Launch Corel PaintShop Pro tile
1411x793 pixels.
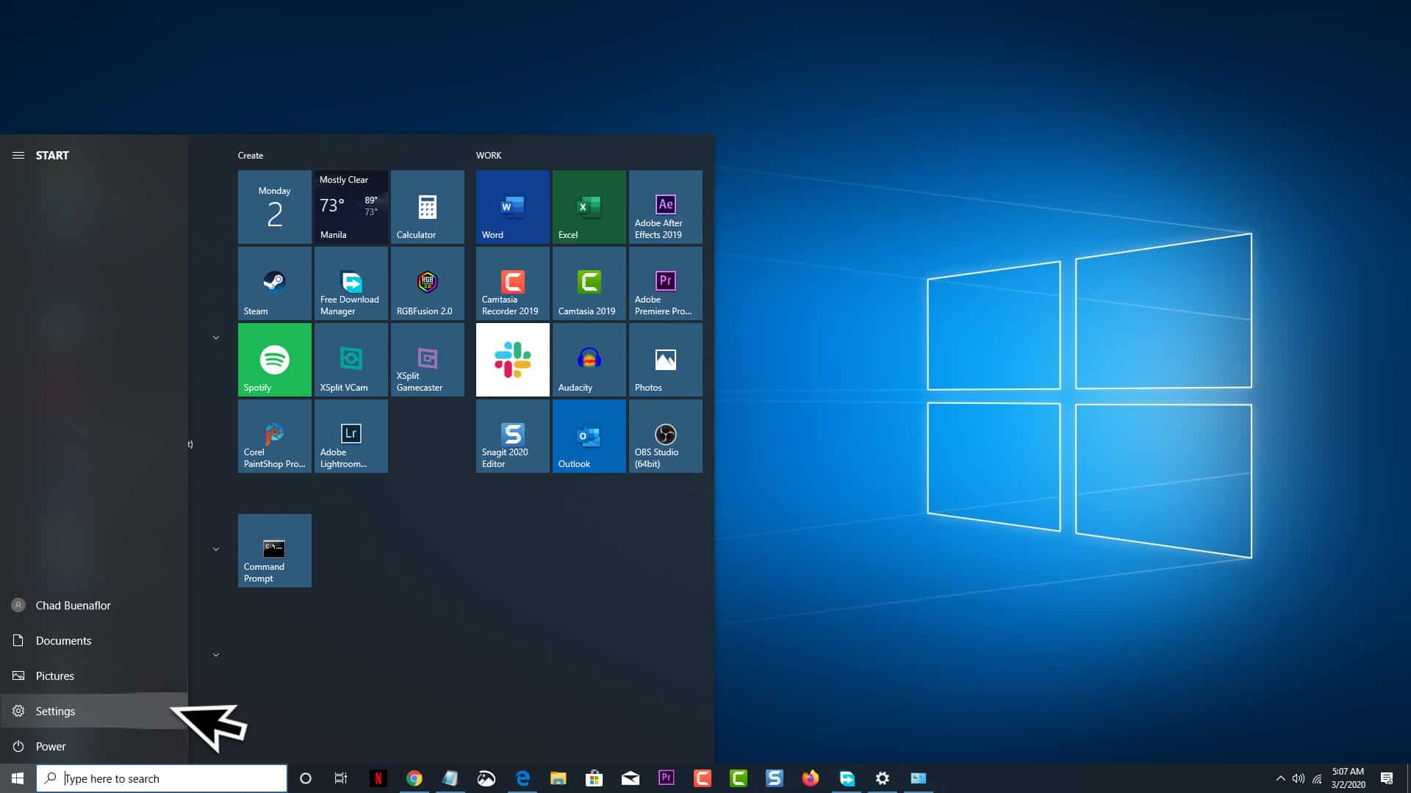click(274, 436)
